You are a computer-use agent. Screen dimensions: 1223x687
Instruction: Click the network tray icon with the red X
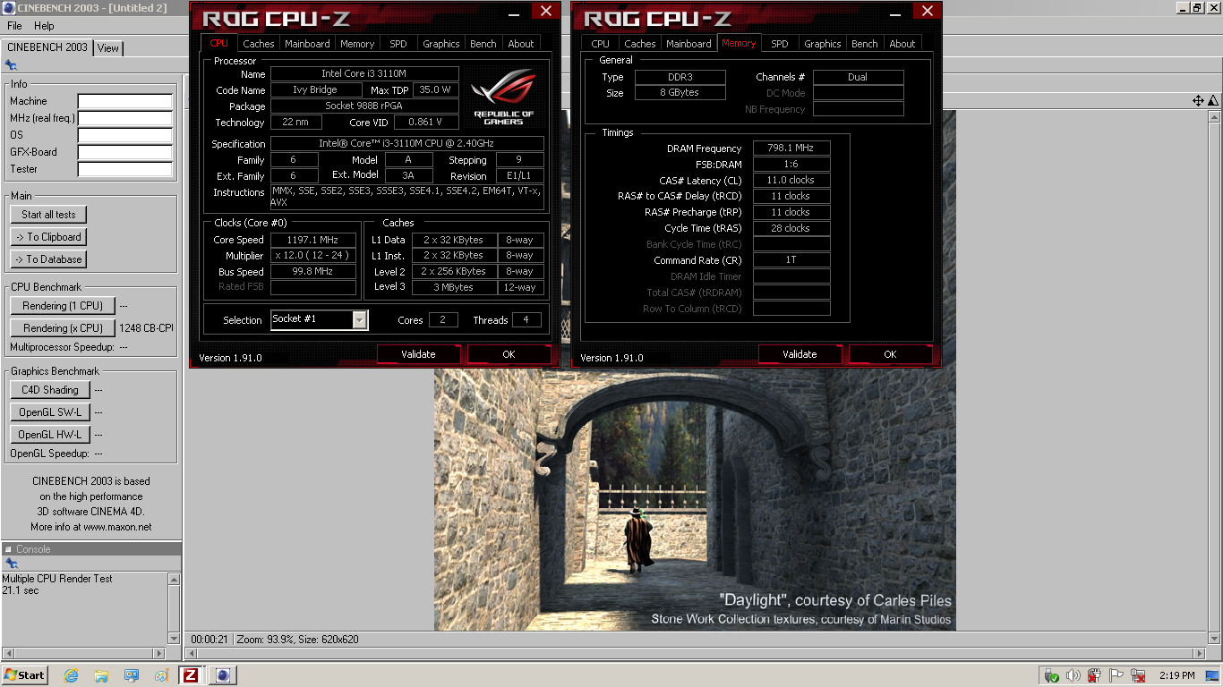(1139, 675)
